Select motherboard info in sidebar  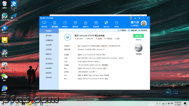point(49,45)
